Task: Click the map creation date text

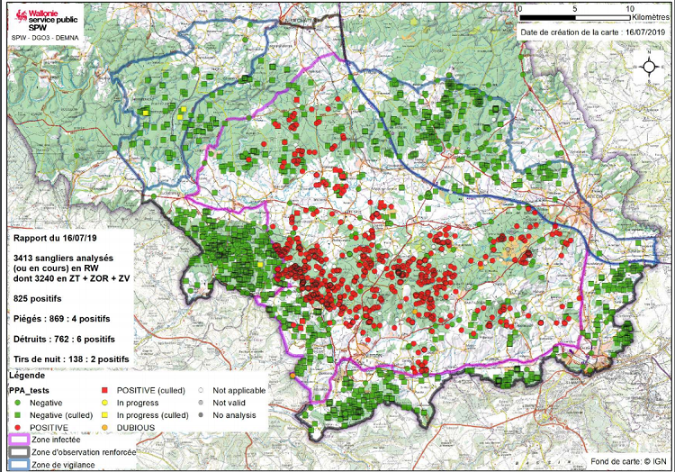Action: click(592, 33)
